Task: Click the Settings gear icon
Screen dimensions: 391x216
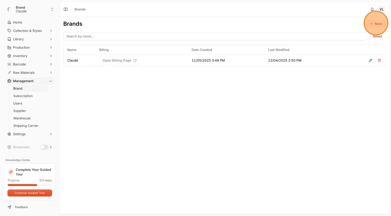Action: point(9,134)
